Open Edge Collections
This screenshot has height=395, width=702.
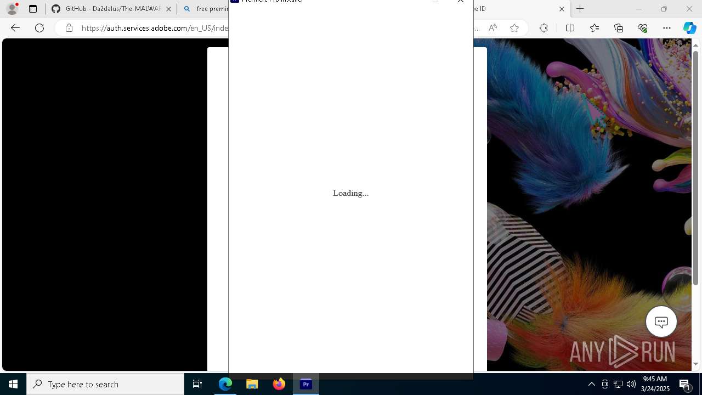point(619,28)
